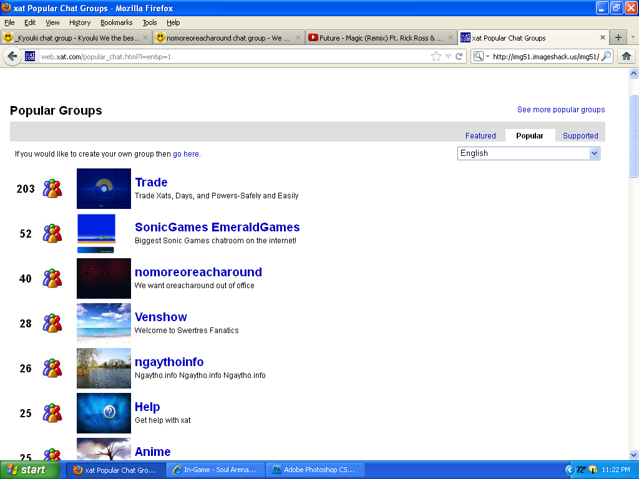Screen dimensions: 639x479
Task: Open the SonicGames EmeraldGames group link
Action: 217,227
